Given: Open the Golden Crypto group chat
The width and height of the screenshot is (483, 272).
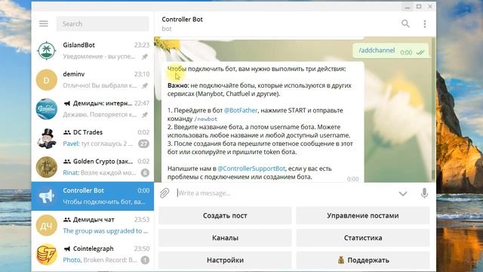Looking at the screenshot, I should 92,167.
